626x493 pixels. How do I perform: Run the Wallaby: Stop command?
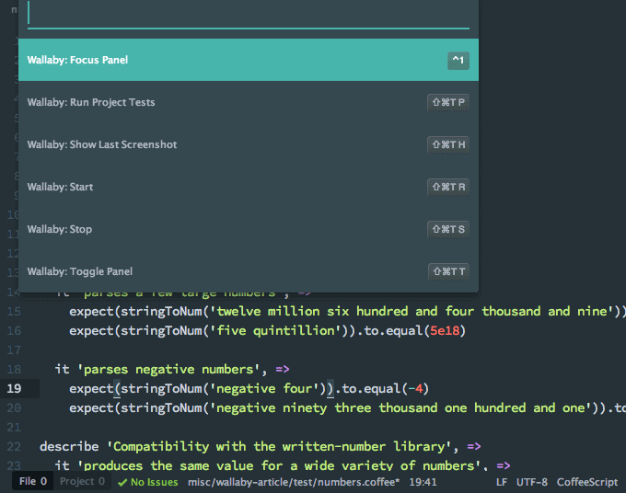(249, 229)
